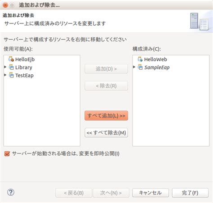
Task: Select HelloWeb in the configured list
Action: pyautogui.click(x=155, y=59)
